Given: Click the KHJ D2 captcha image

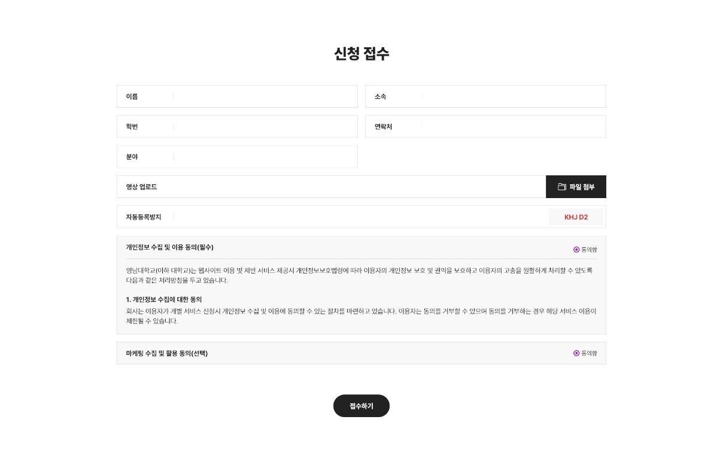Looking at the screenshot, I should (x=576, y=217).
